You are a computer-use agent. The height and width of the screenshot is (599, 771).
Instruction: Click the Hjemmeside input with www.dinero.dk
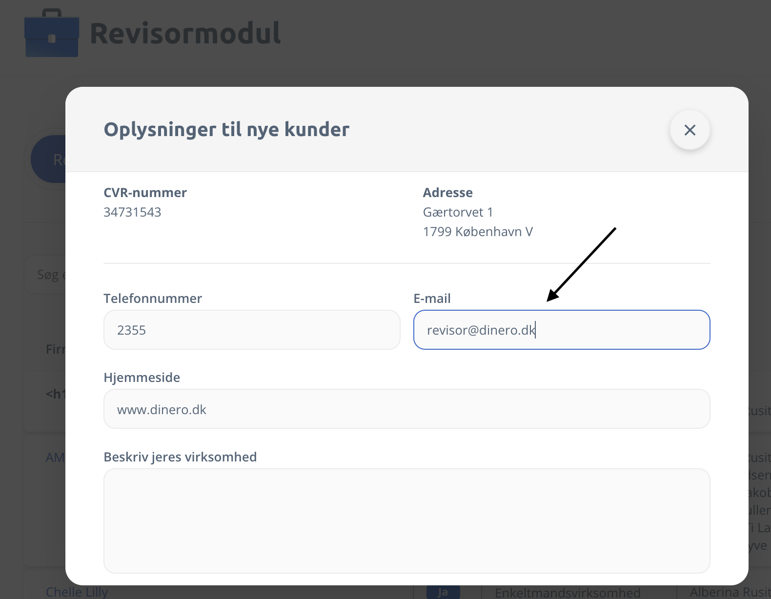406,409
